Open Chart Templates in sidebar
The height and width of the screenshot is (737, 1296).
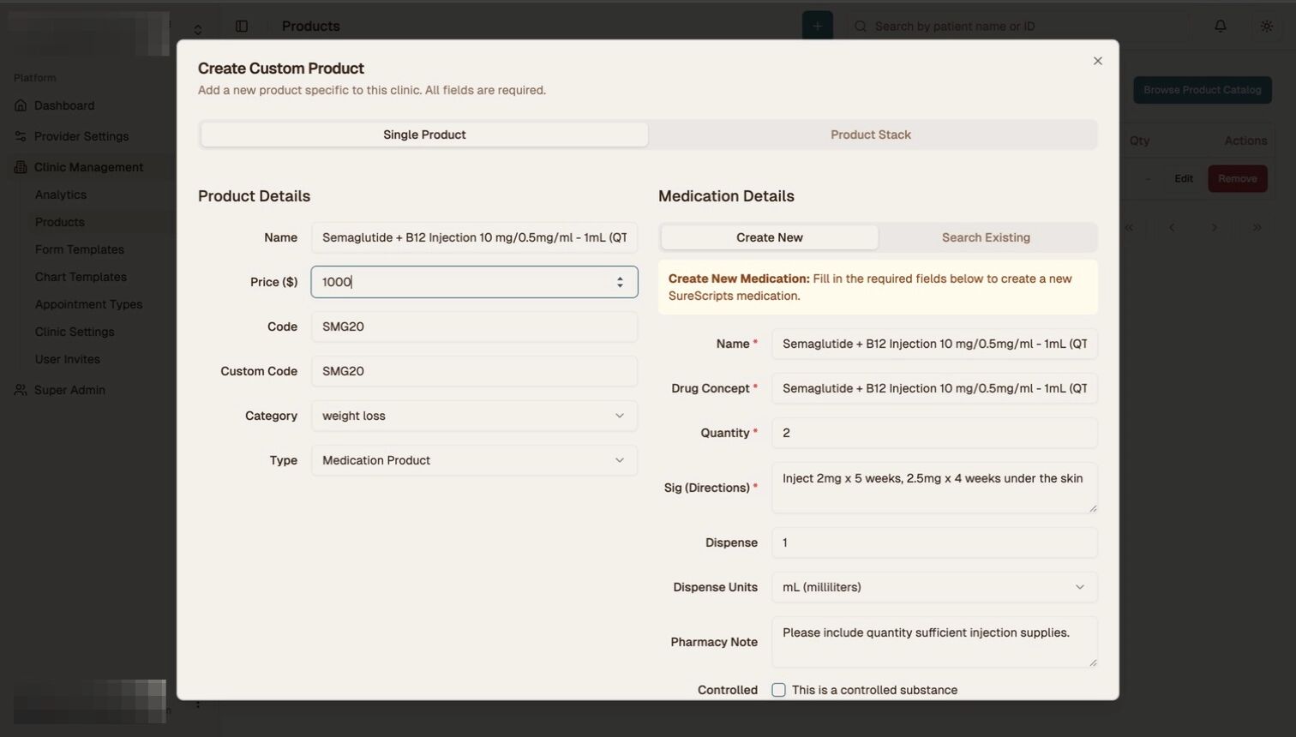(x=81, y=277)
